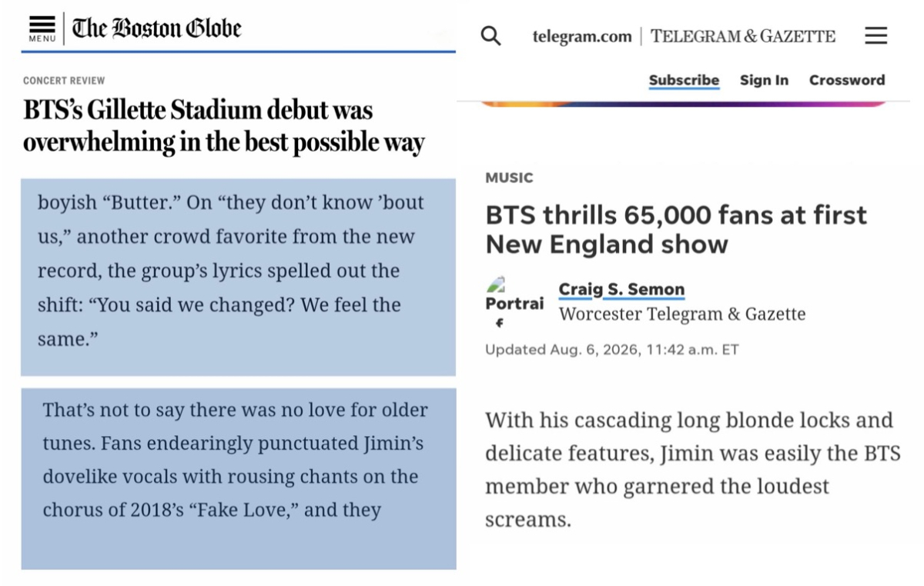The width and height of the screenshot is (924, 586).
Task: Open the Telegram & Gazette hamburger menu
Action: (875, 35)
